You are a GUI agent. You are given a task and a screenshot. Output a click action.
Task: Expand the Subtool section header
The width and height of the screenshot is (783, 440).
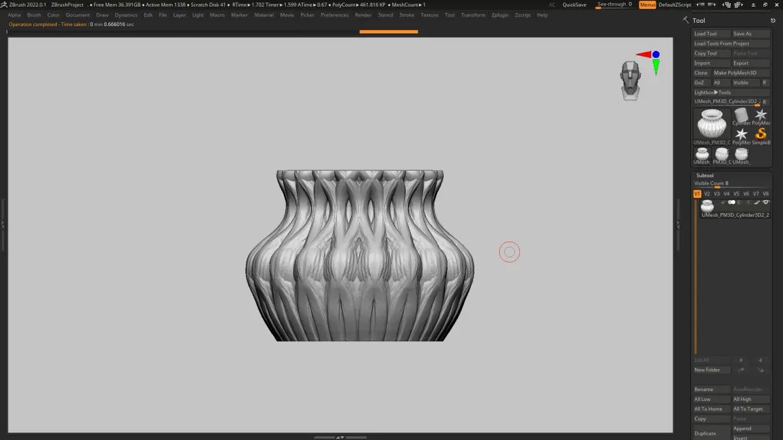click(x=705, y=175)
